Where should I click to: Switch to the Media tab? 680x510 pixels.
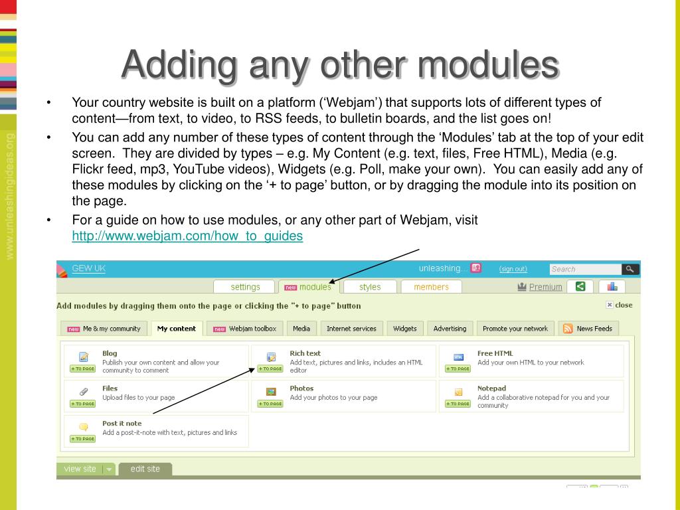[301, 329]
